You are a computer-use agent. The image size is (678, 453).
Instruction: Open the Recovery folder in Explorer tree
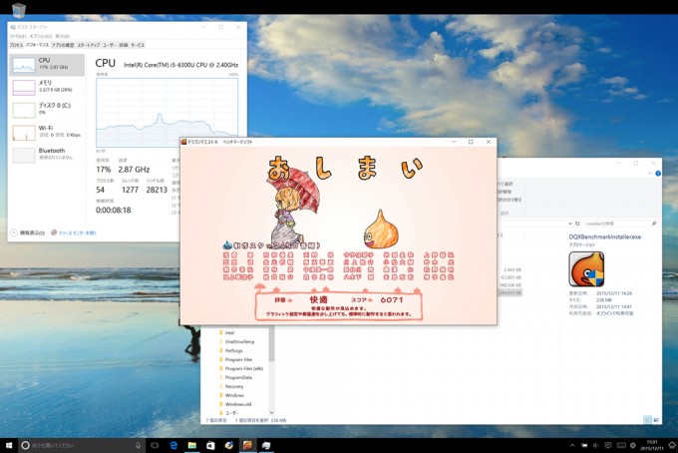(x=231, y=386)
